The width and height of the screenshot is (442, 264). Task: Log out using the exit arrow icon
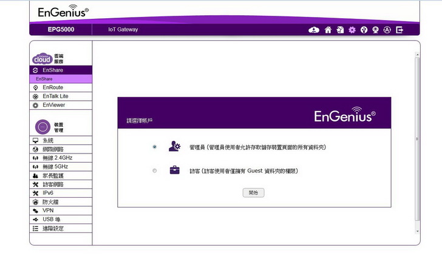[399, 30]
